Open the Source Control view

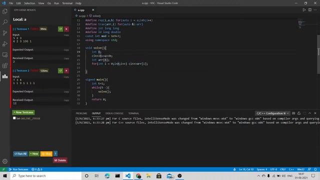pos(5,33)
